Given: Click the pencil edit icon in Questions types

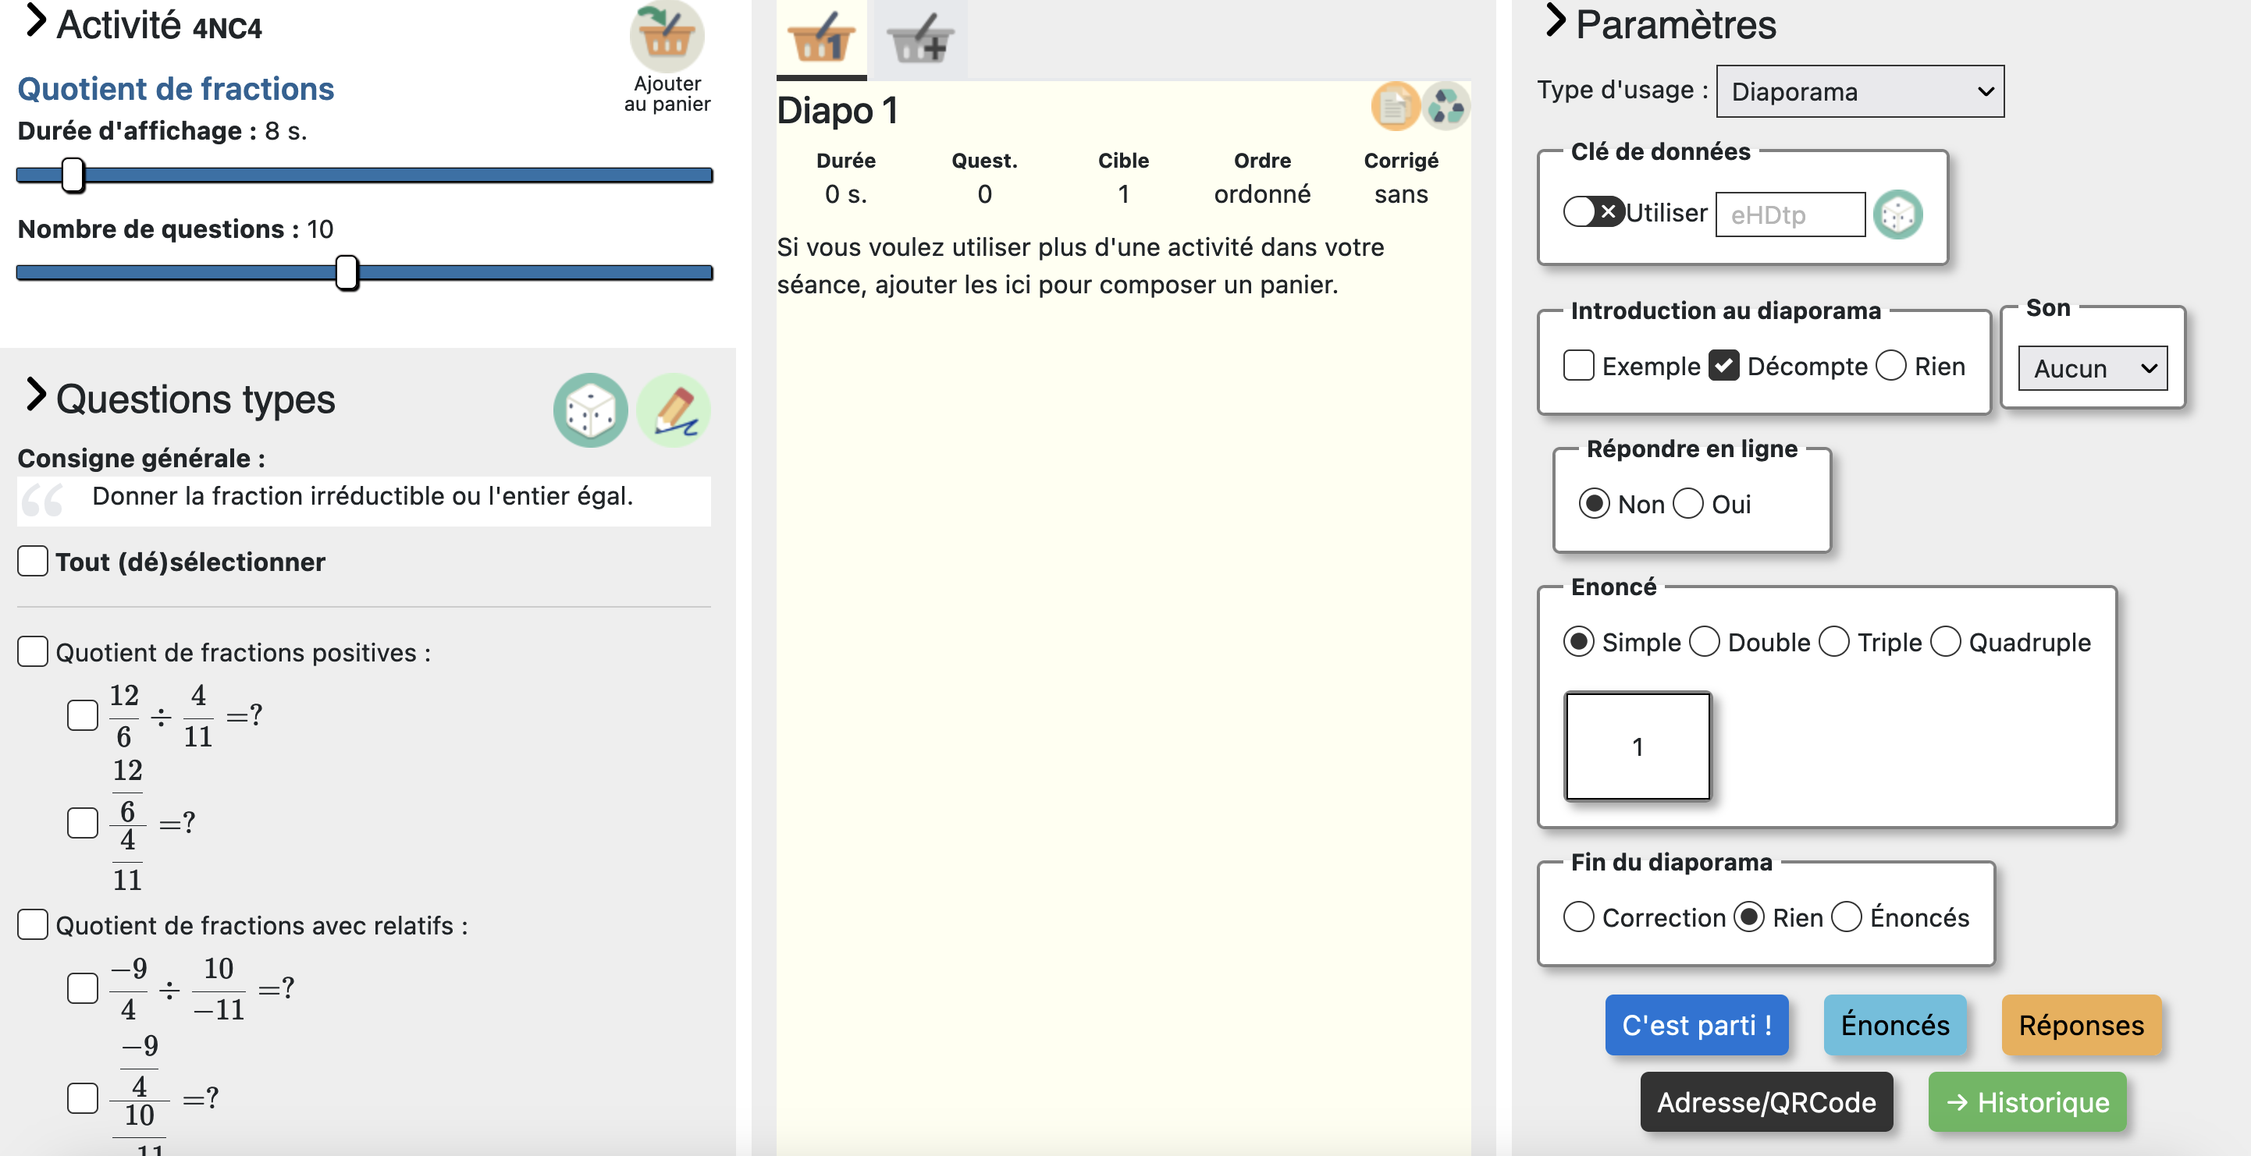Looking at the screenshot, I should click(673, 410).
